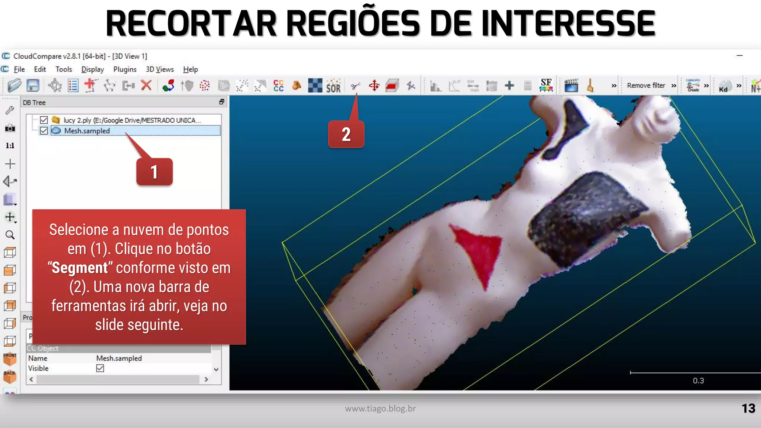Open the Tools menu
Image resolution: width=761 pixels, height=428 pixels.
pyautogui.click(x=64, y=69)
